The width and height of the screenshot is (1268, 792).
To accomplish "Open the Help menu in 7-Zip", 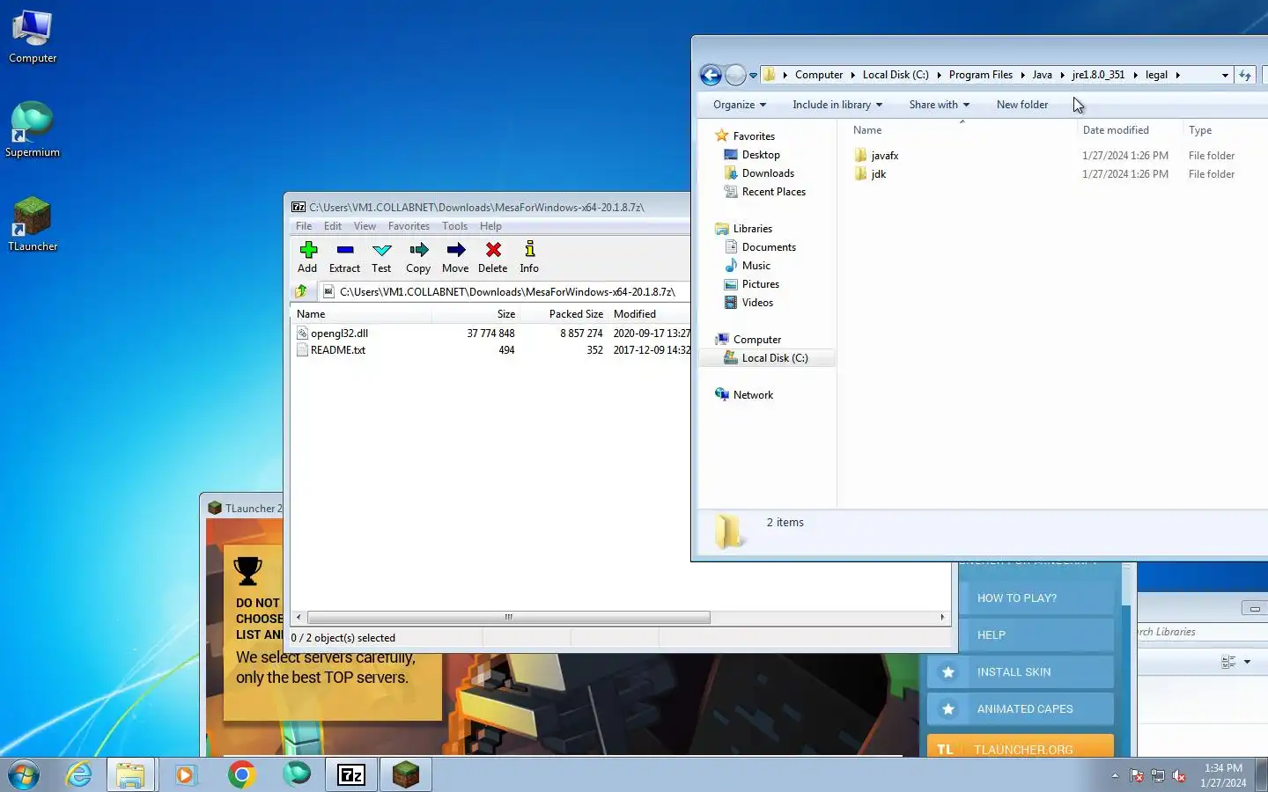I will (490, 226).
